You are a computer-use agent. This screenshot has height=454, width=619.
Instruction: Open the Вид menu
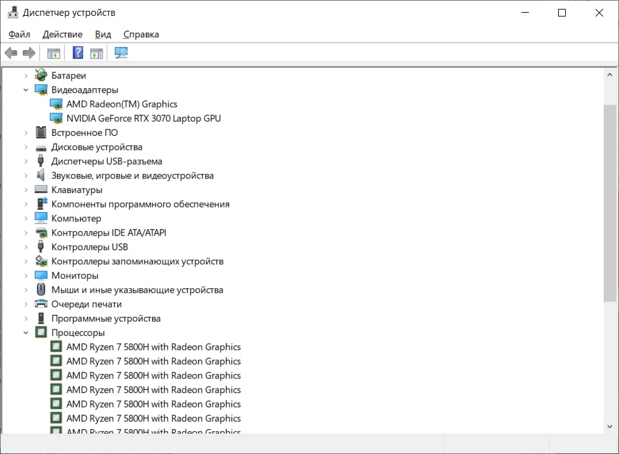103,34
